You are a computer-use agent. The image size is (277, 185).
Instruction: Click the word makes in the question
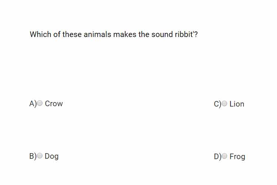click(x=125, y=34)
